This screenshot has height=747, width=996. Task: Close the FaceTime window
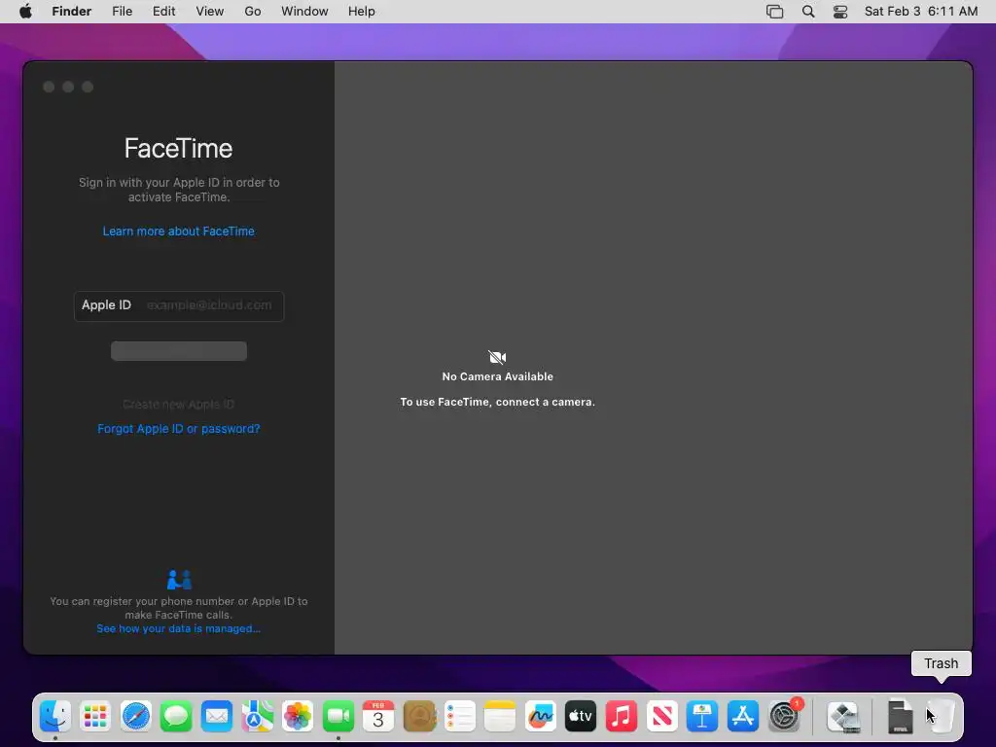(49, 87)
